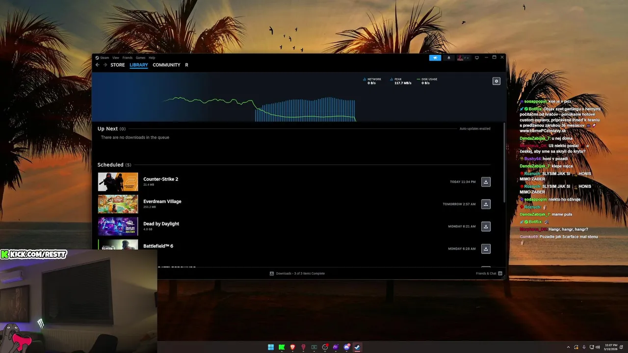
Task: Click the Up Next (0) heading
Action: [111, 128]
